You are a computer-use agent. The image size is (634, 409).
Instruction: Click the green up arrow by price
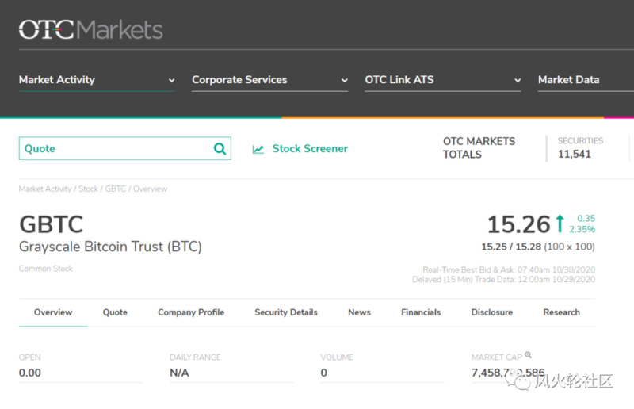[560, 224]
